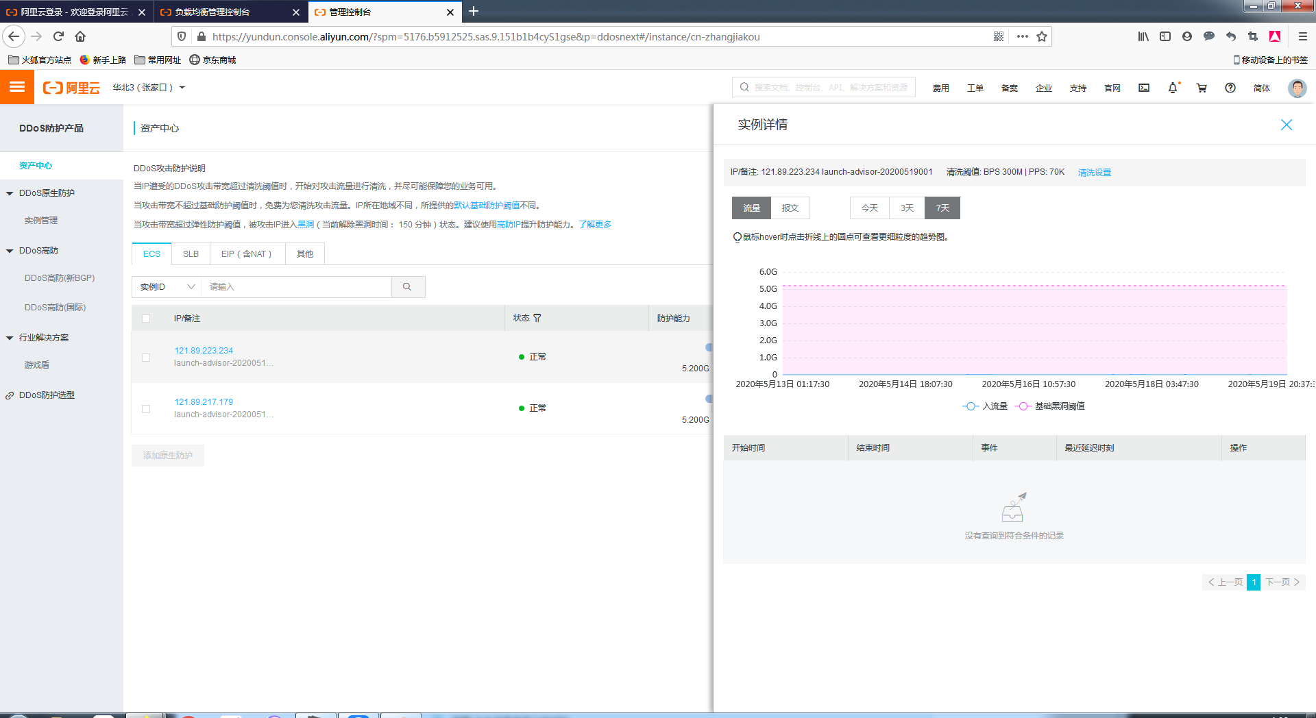Open the 华北3 (张家口) region dropdown
Screen dimensions: 1316x718
coord(149,88)
